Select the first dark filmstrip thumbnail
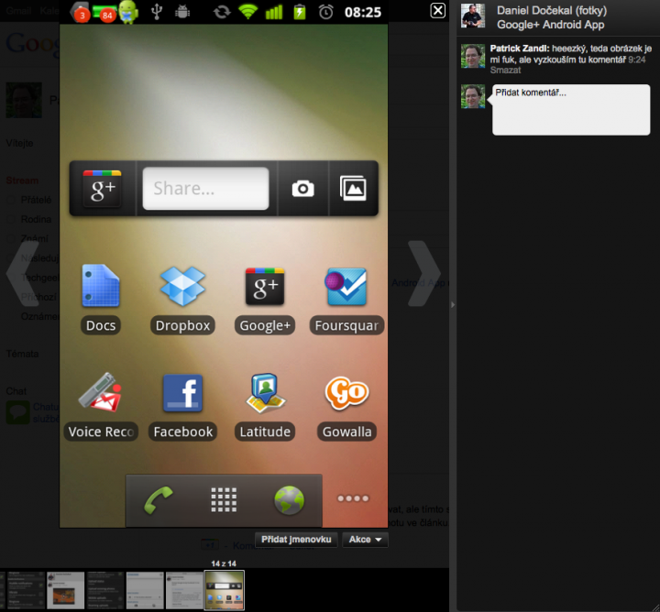Image resolution: width=660 pixels, height=612 pixels. click(26, 590)
